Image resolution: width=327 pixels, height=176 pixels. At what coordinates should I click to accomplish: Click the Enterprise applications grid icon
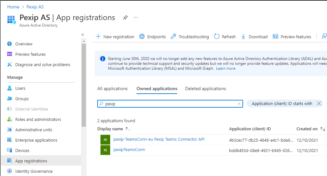tap(10, 140)
